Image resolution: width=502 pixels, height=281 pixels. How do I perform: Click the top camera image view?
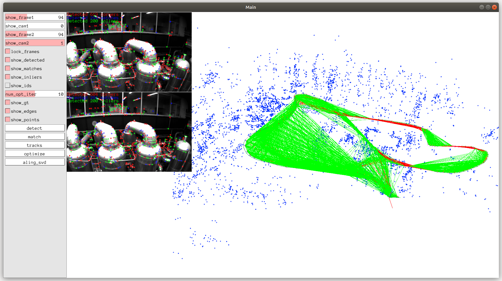(129, 52)
